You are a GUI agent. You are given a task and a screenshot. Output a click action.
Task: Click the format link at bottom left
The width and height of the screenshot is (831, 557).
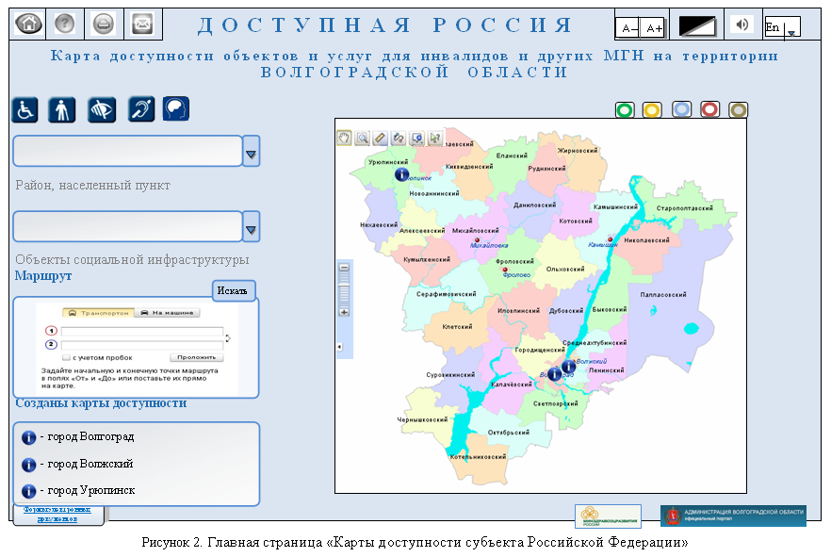pyautogui.click(x=57, y=514)
